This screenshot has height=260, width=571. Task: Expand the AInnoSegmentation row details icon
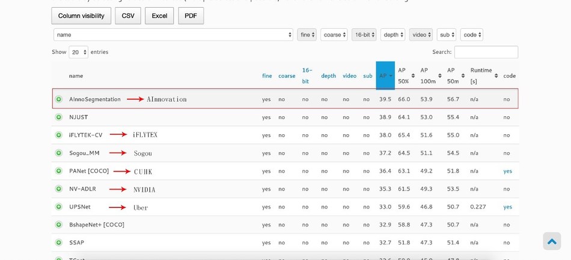[59, 99]
